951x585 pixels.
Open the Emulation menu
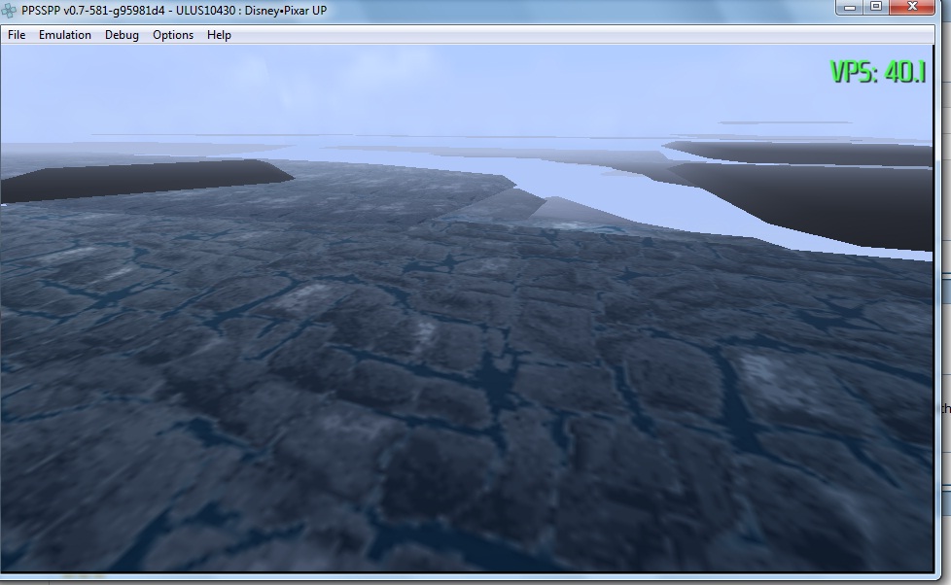65,35
